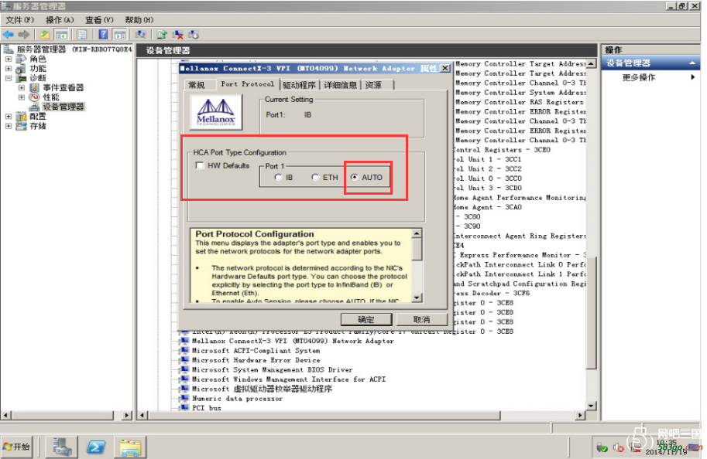707x459 pixels.
Task: Switch to the 驱动程序 tab
Action: point(300,85)
